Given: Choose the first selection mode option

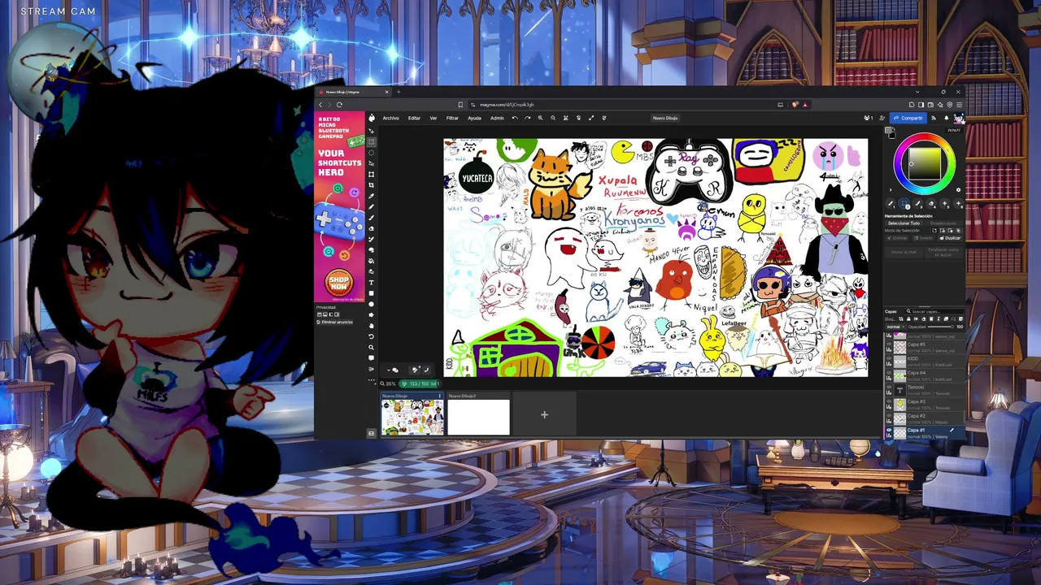Looking at the screenshot, I should [x=934, y=231].
